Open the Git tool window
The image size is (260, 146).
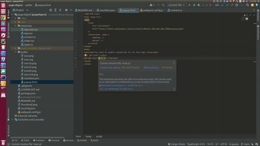(x=15, y=140)
